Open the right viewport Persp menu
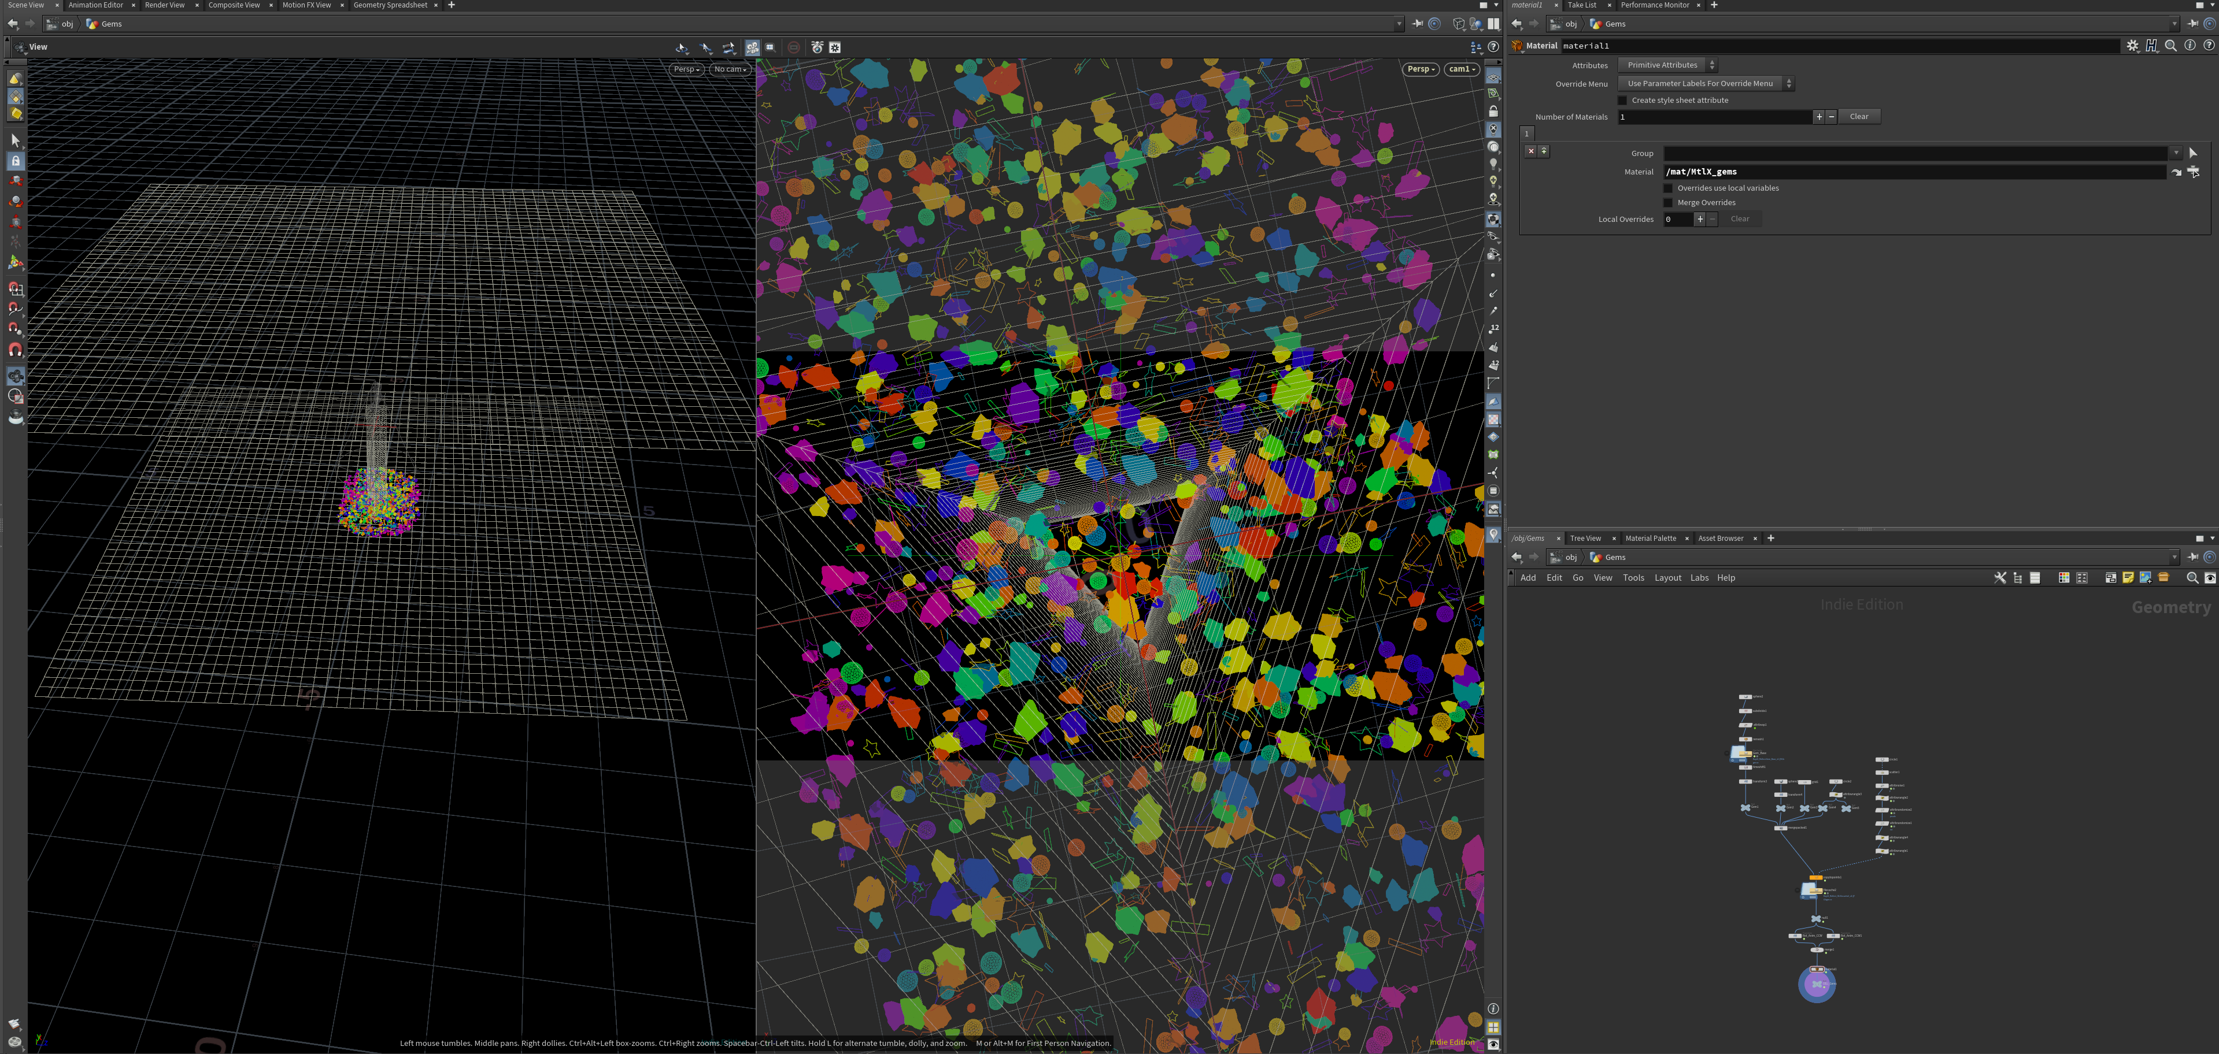The height and width of the screenshot is (1054, 2219). (x=1421, y=69)
